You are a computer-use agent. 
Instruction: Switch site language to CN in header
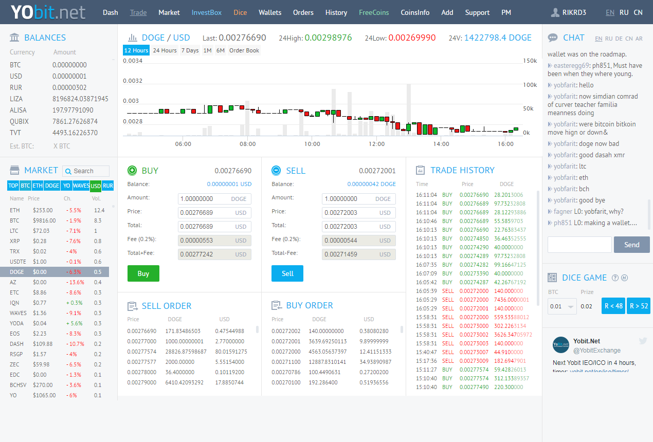coord(638,12)
